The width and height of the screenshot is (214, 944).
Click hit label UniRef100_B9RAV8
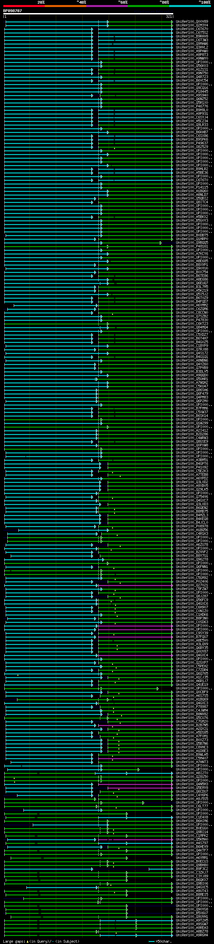pos(192,36)
